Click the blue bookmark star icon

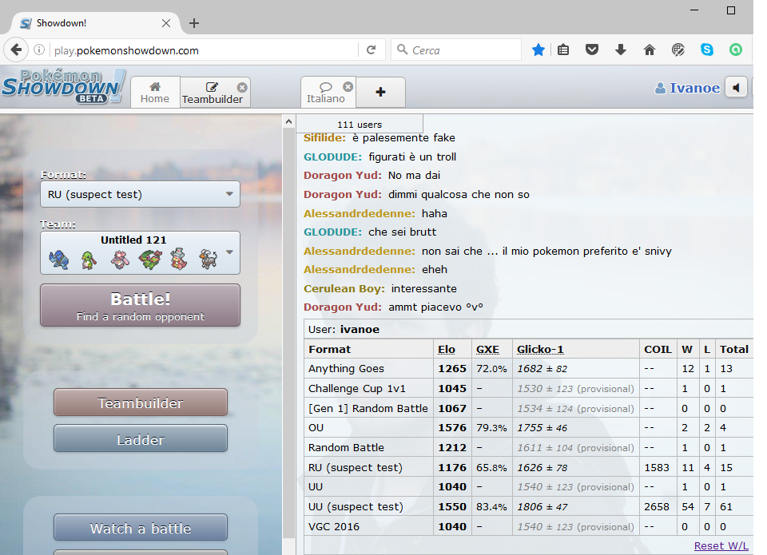click(538, 50)
